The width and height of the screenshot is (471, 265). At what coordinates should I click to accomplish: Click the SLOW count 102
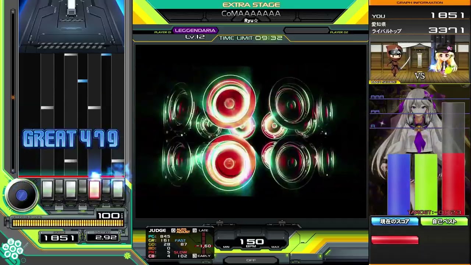182,256
